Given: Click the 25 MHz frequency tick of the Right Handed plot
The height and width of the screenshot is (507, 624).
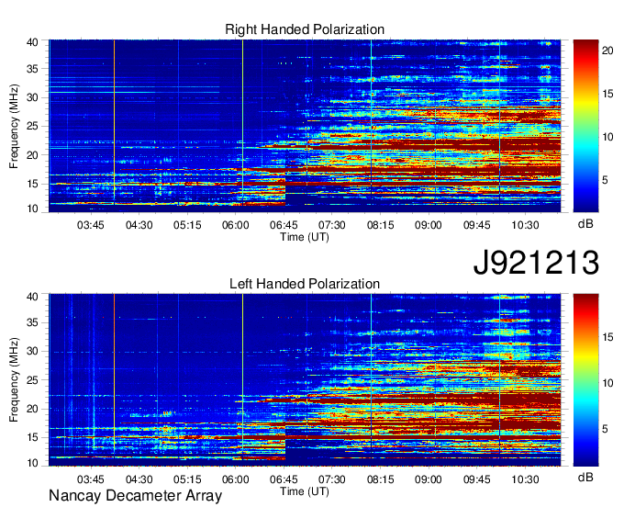Looking at the screenshot, I should 32,126.
